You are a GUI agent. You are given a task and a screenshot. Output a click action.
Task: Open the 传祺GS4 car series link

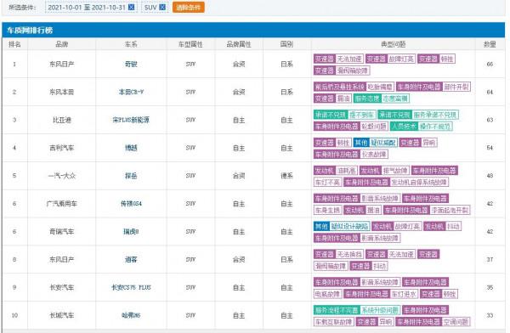(x=131, y=204)
